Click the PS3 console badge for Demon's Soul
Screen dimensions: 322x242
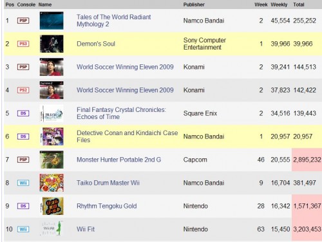point(23,44)
